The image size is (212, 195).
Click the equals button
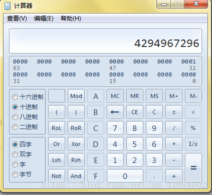(193, 167)
